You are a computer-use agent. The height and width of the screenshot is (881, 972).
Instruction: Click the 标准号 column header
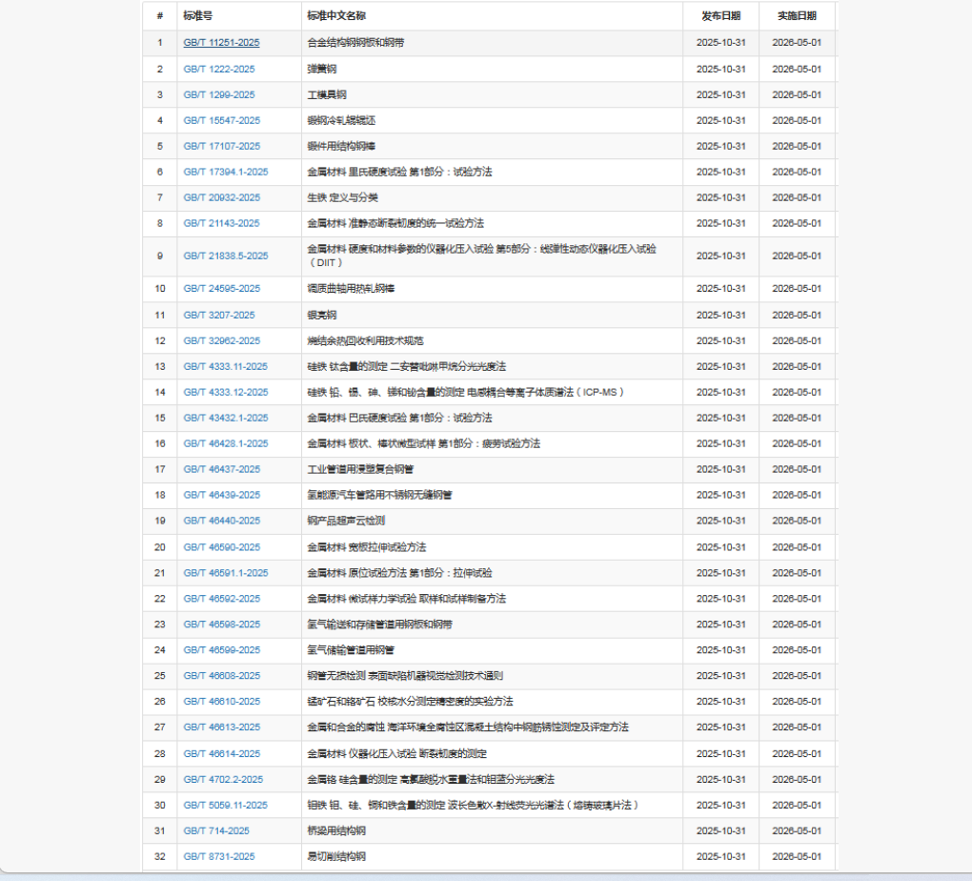coord(198,16)
